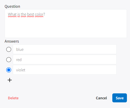Focus the violet answer text field
The height and width of the screenshot is (108, 130).
65,70
